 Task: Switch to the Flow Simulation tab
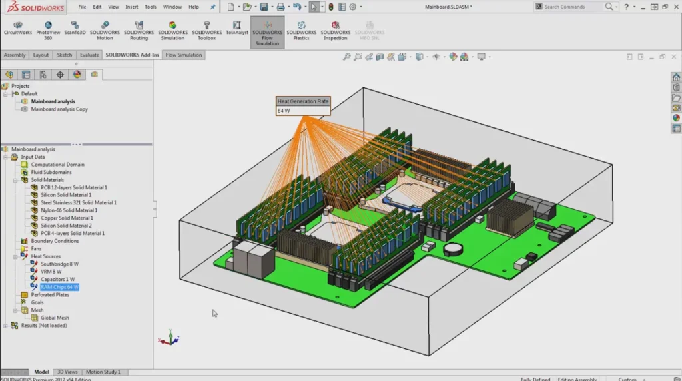coord(184,55)
